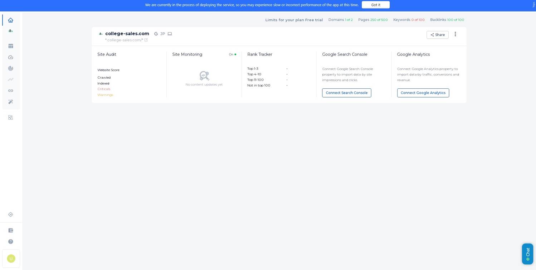Image resolution: width=536 pixels, height=270 pixels.
Task: Click the Criticals label
Action: (x=104, y=89)
